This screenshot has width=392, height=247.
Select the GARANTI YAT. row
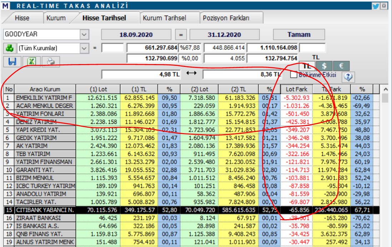click(x=45, y=170)
